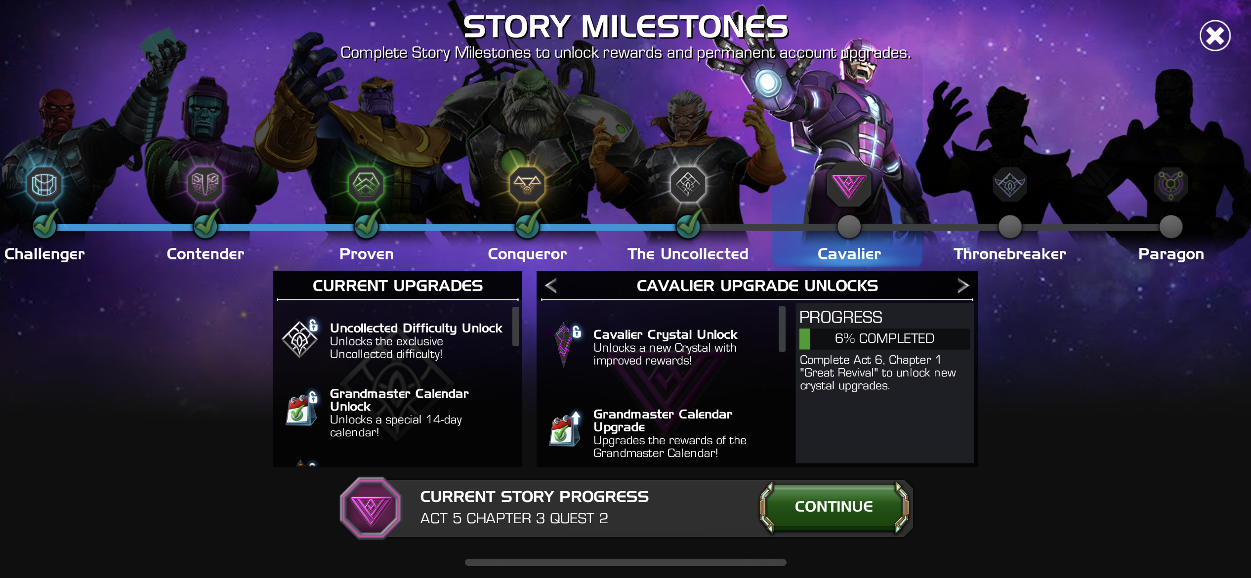Select the Paragon milestone badge icon
The width and height of the screenshot is (1251, 578).
(x=1170, y=185)
